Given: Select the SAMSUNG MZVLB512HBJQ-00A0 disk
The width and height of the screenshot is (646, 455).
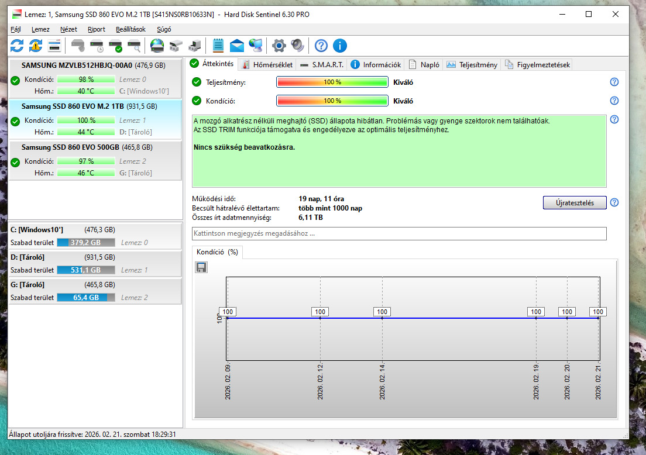Looking at the screenshot, I should tap(95, 78).
